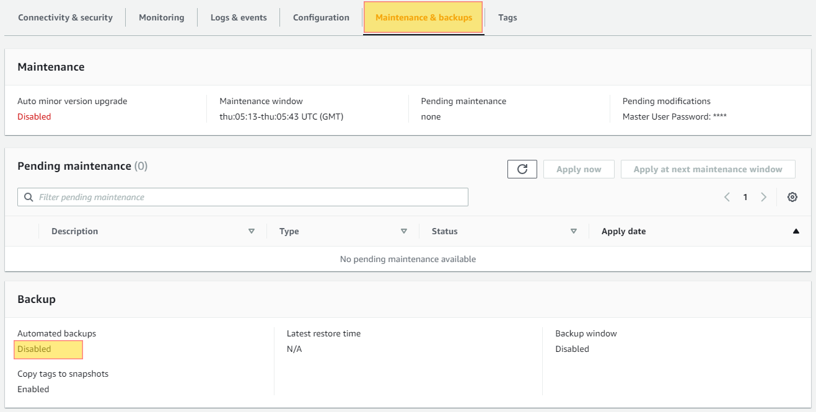This screenshot has width=816, height=412.
Task: Click the refresh pending maintenance icon
Action: coord(522,169)
